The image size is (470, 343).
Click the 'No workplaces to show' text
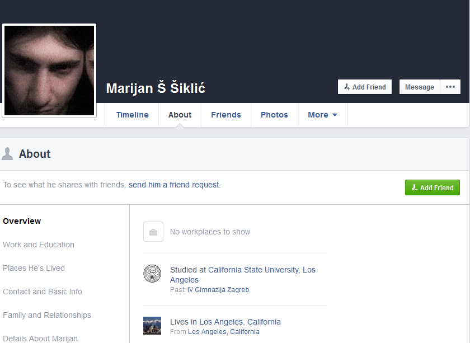point(210,232)
